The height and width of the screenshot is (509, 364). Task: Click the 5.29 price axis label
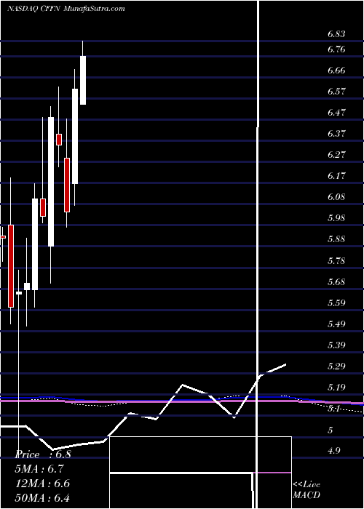[336, 366]
